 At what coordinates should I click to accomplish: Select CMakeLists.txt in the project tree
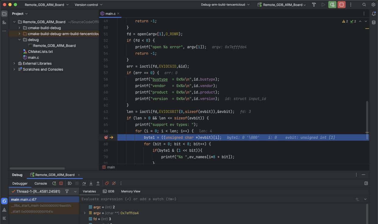40,51
